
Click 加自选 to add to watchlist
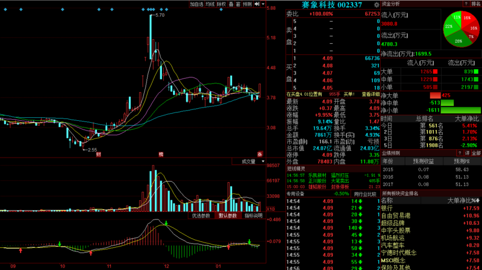[x=196, y=4]
